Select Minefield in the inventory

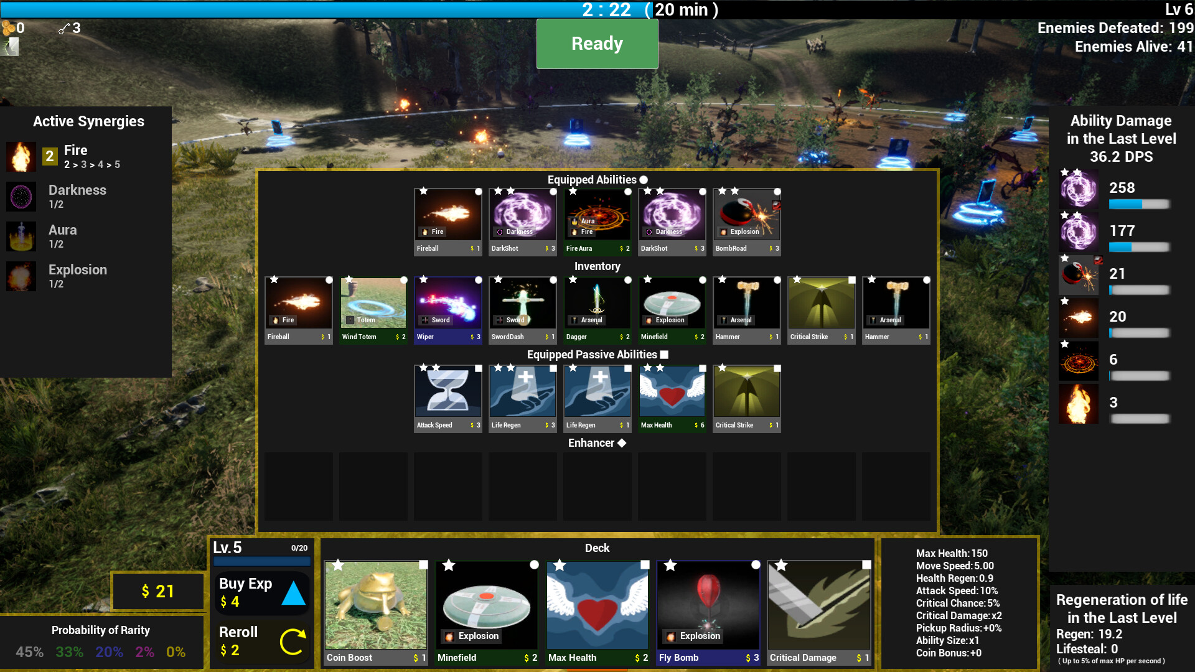coord(672,310)
